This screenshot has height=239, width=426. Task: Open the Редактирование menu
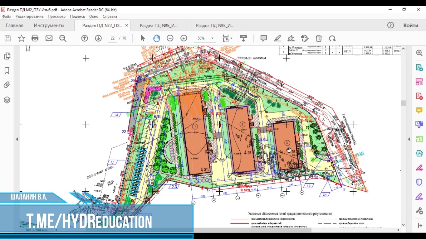click(29, 17)
